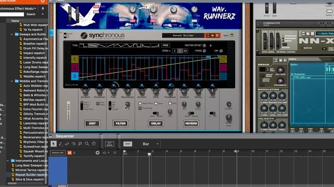Flip the Level In/Out switch
Viewport: 334px width, 187px height.
pyautogui.click(x=212, y=113)
